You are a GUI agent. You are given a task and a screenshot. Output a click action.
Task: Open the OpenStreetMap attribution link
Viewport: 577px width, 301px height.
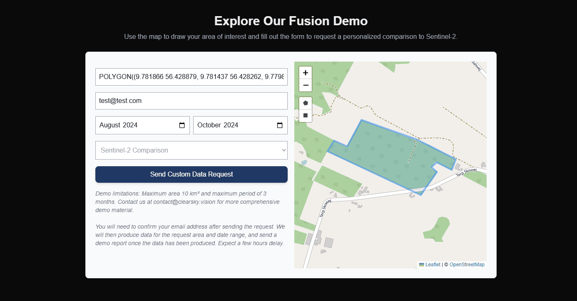467,264
